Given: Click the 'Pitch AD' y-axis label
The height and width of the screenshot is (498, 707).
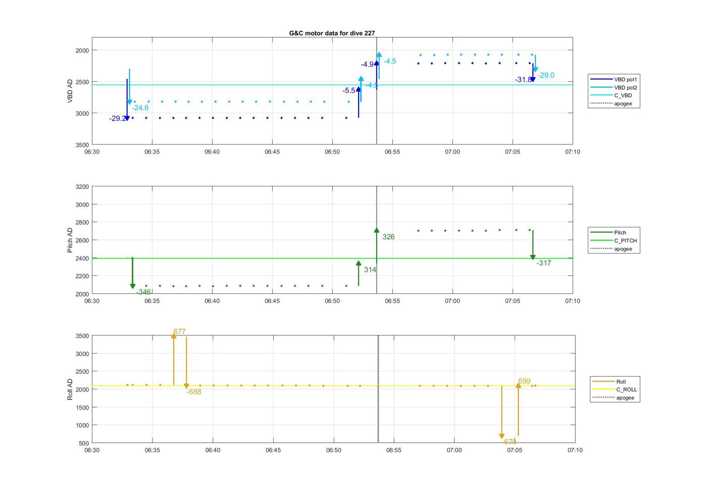Looking at the screenshot, I should coord(70,240).
